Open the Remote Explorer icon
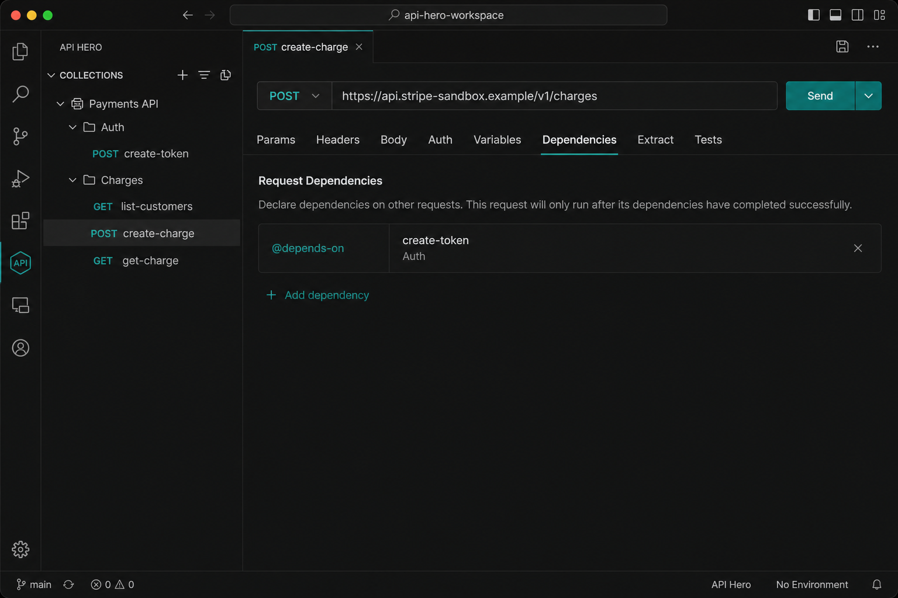Image resolution: width=898 pixels, height=598 pixels. 20,305
